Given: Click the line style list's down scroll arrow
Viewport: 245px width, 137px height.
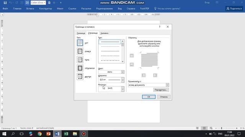Looking at the screenshot, I should (122, 61).
